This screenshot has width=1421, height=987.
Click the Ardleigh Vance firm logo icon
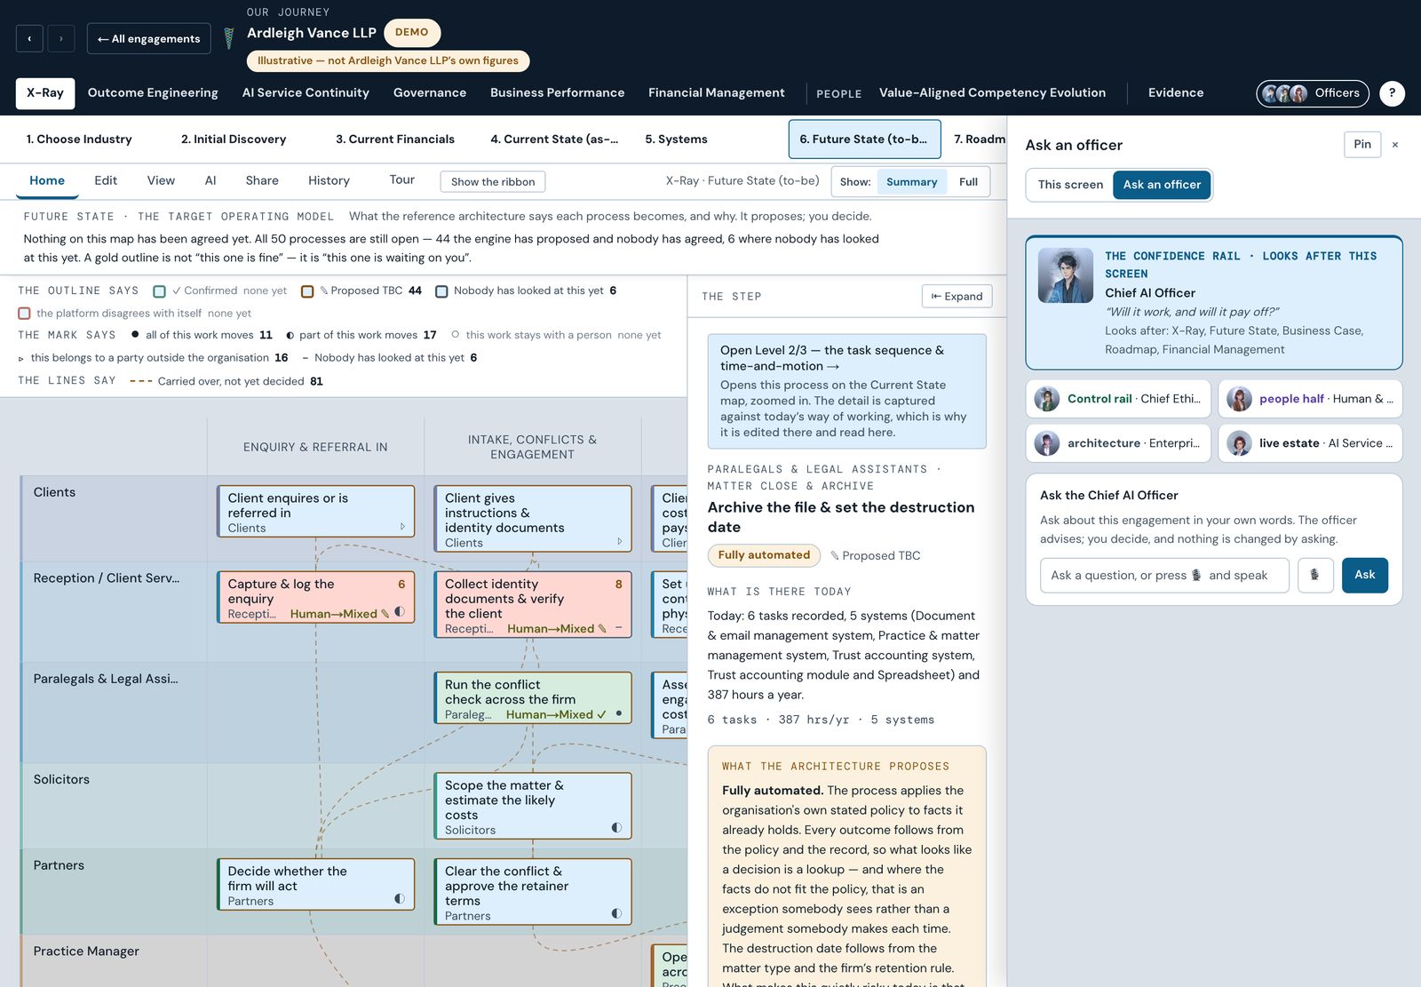pyautogui.click(x=229, y=38)
